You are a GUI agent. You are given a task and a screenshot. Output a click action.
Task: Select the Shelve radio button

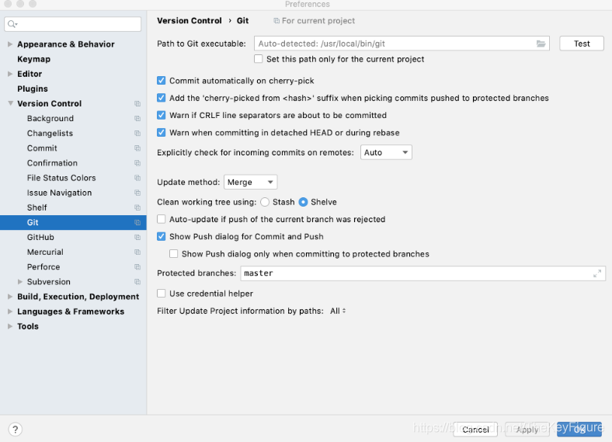click(303, 202)
